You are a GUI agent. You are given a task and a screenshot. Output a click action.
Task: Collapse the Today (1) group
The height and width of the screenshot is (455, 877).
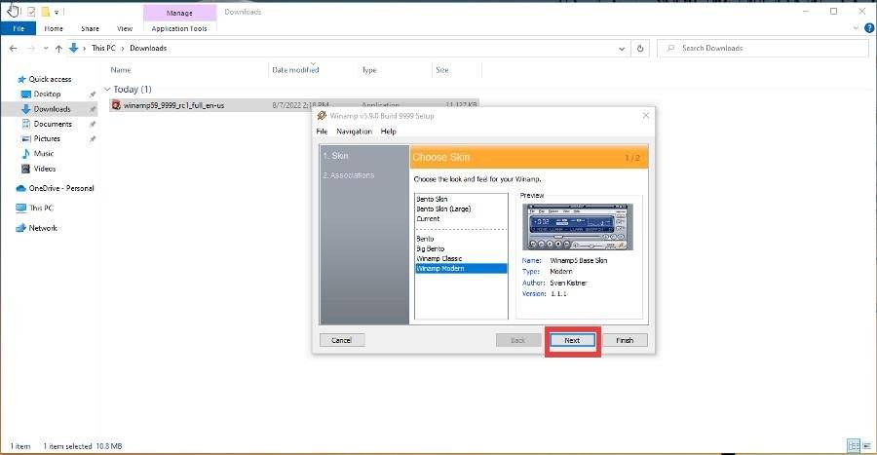[x=107, y=90]
